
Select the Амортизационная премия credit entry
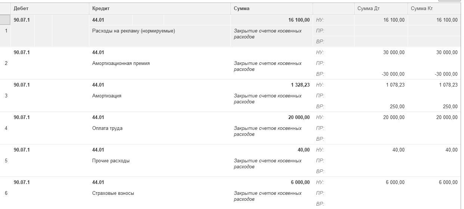click(121, 63)
